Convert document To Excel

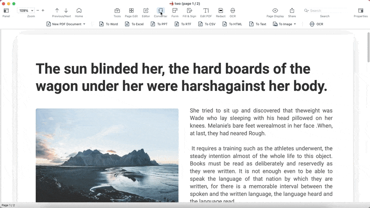pos(134,24)
